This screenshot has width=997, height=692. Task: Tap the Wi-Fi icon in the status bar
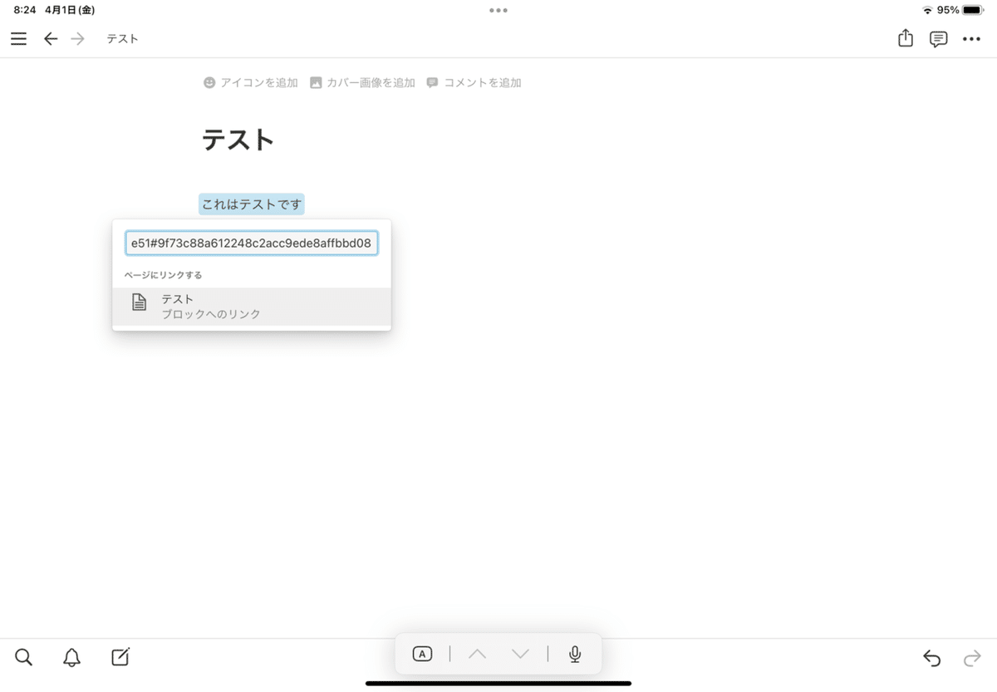pos(927,10)
